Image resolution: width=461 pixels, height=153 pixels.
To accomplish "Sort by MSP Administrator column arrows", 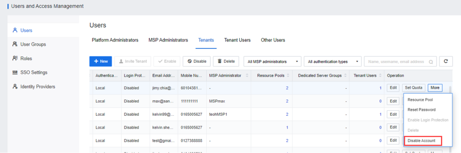I will (247, 75).
